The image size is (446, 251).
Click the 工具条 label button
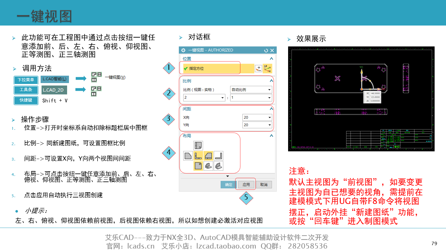tap(26, 90)
